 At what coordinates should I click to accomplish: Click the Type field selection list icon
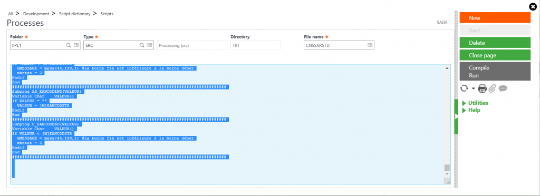150,45
